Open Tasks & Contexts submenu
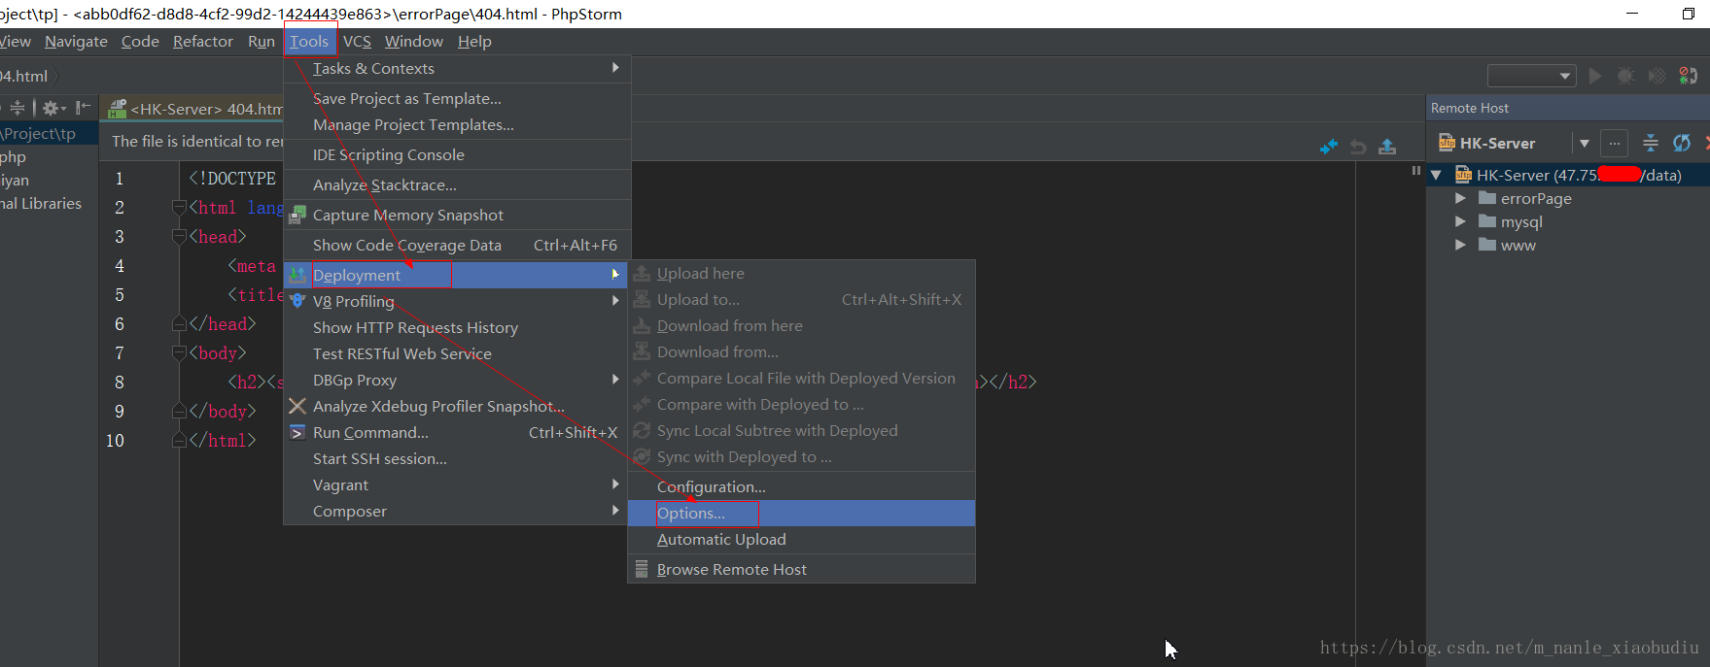This screenshot has width=1710, height=667. pyautogui.click(x=457, y=68)
